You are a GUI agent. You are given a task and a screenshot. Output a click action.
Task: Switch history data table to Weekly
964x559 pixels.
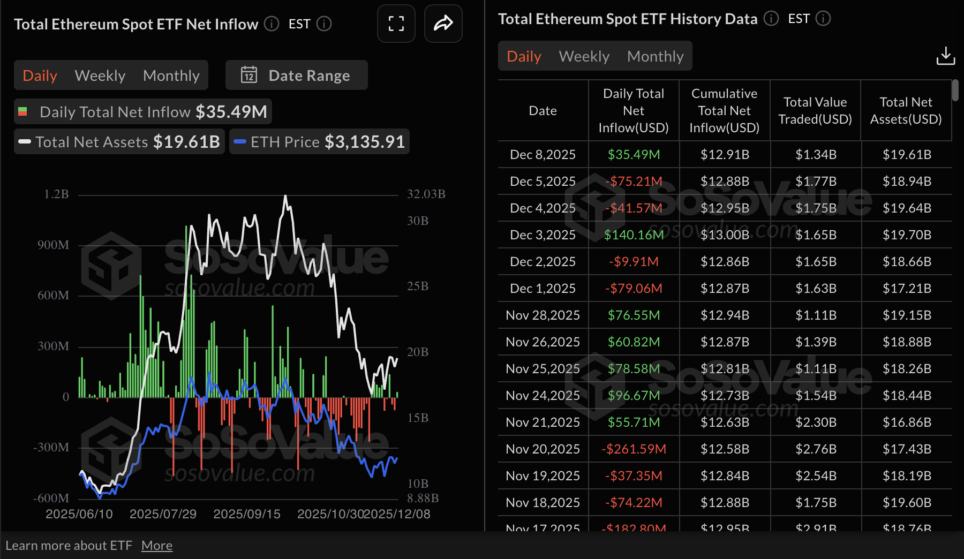[x=584, y=56]
